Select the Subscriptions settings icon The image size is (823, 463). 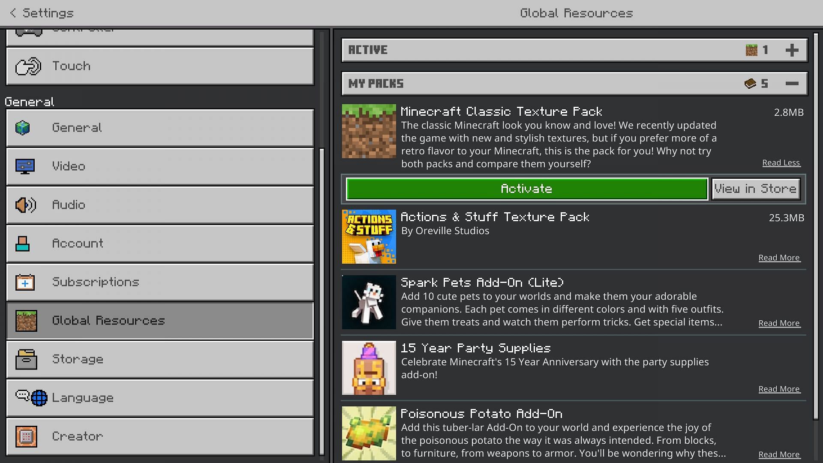click(x=24, y=282)
